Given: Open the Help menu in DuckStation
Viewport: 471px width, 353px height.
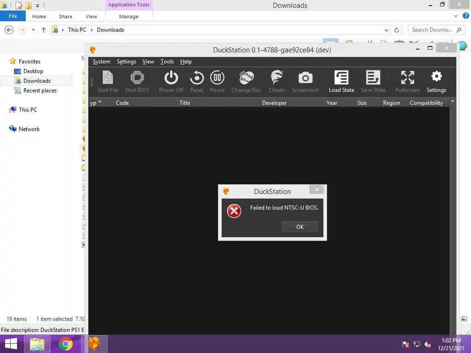Looking at the screenshot, I should coord(186,62).
